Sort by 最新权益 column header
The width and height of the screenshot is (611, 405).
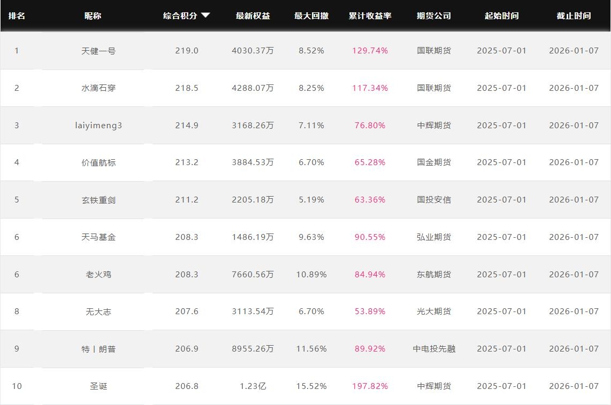click(253, 16)
